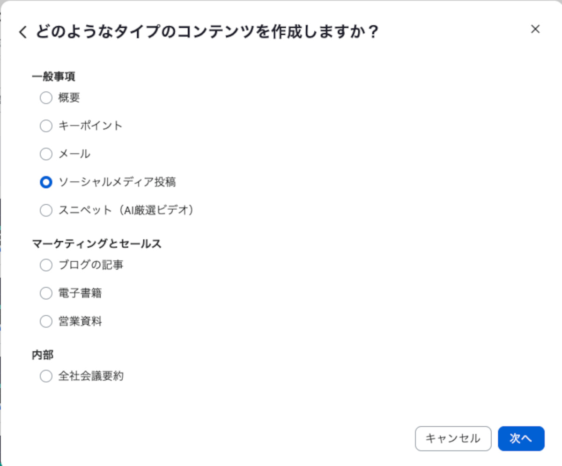Click the 電子書籍 label text

pyautogui.click(x=80, y=294)
